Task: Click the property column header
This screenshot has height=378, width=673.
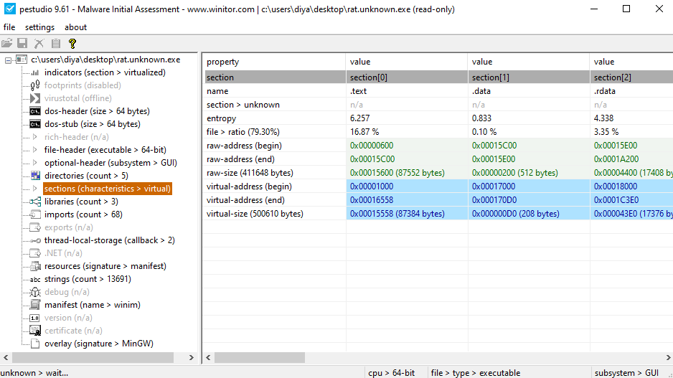Action: pos(275,62)
